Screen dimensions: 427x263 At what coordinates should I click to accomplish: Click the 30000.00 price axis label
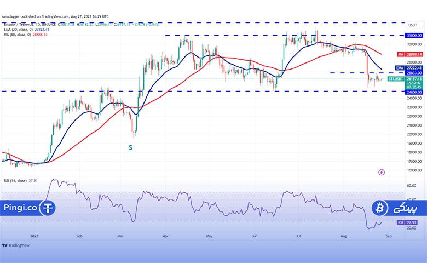coord(414,44)
